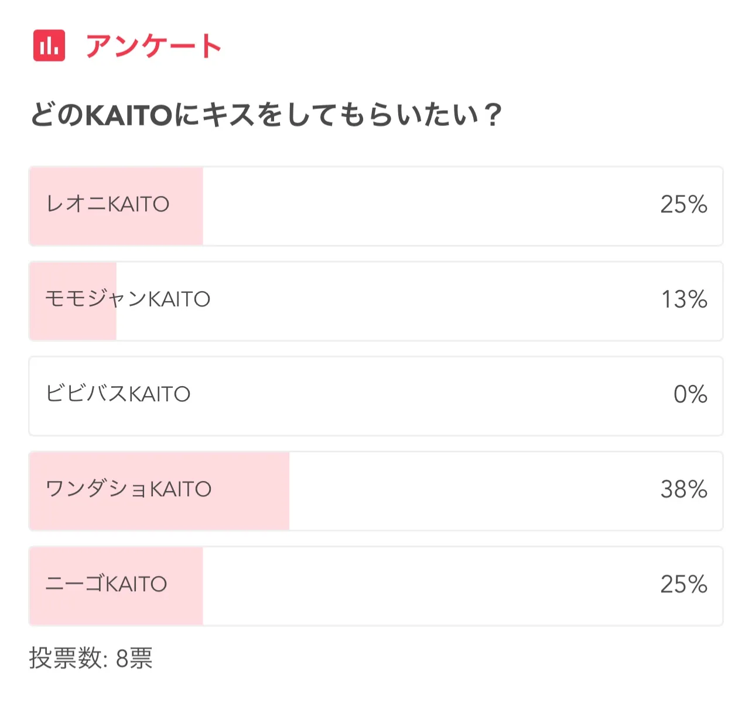
Task: Click the 0% result of ビビバスKAITO
Action: click(690, 394)
